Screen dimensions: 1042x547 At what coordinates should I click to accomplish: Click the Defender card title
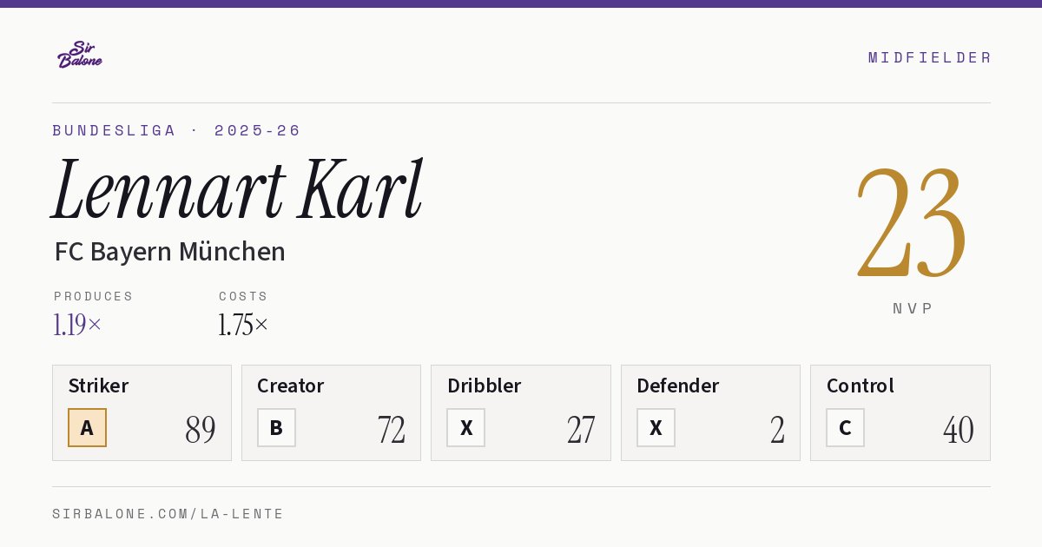tap(678, 386)
